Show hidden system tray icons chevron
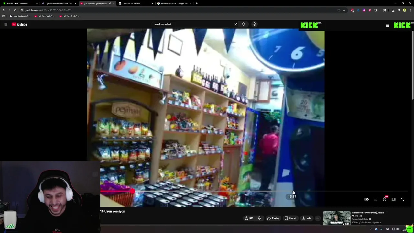 (x=371, y=229)
